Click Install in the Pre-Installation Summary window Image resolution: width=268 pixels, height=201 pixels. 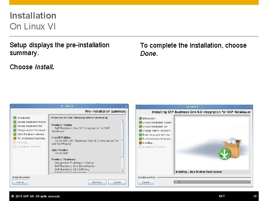coord(117,182)
